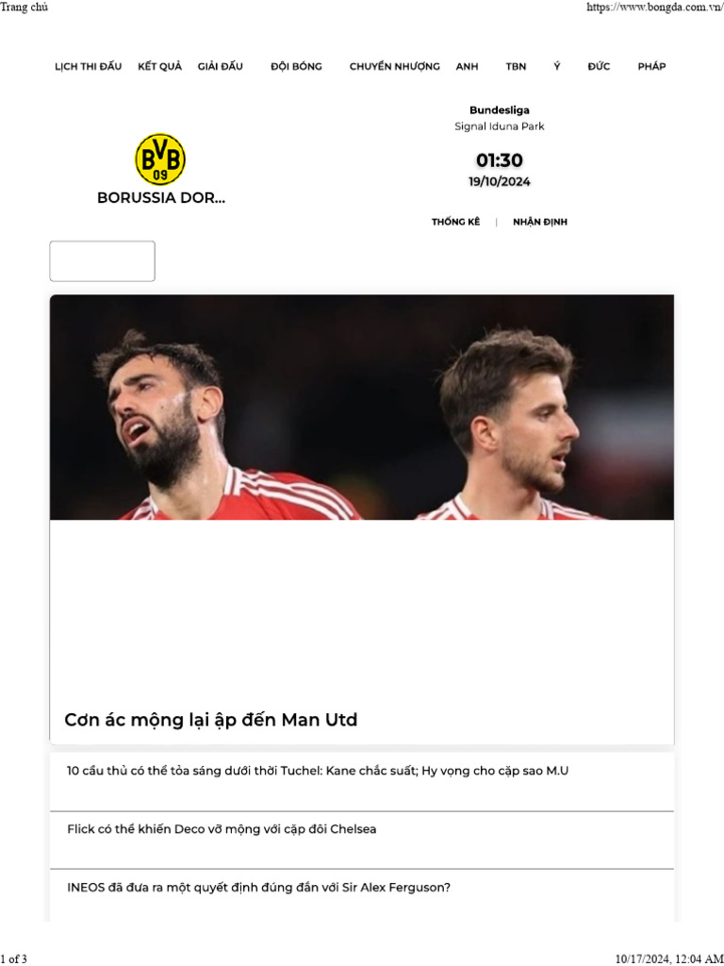This screenshot has width=724, height=966.
Task: Select the ANH league tab
Action: [467, 67]
